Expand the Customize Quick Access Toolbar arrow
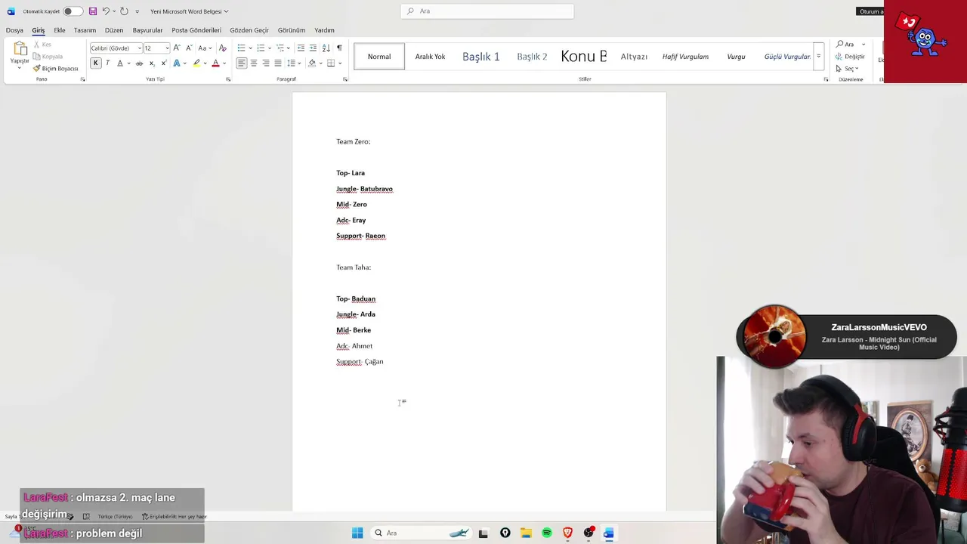 137,11
